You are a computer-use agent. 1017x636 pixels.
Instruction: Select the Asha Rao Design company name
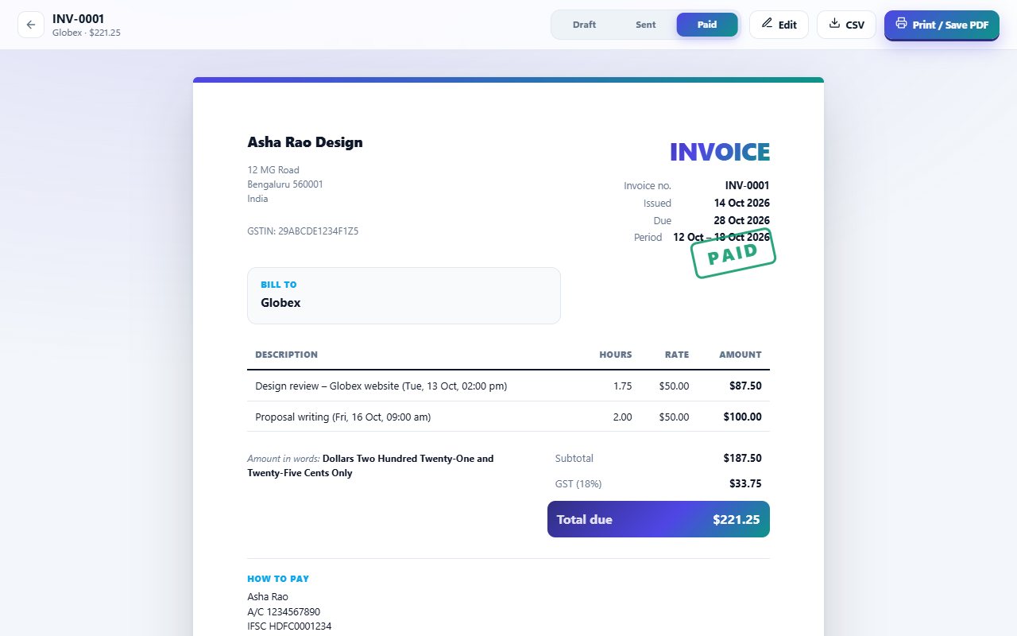[305, 142]
